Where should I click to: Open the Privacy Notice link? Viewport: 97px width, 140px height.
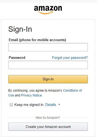coord(32,95)
